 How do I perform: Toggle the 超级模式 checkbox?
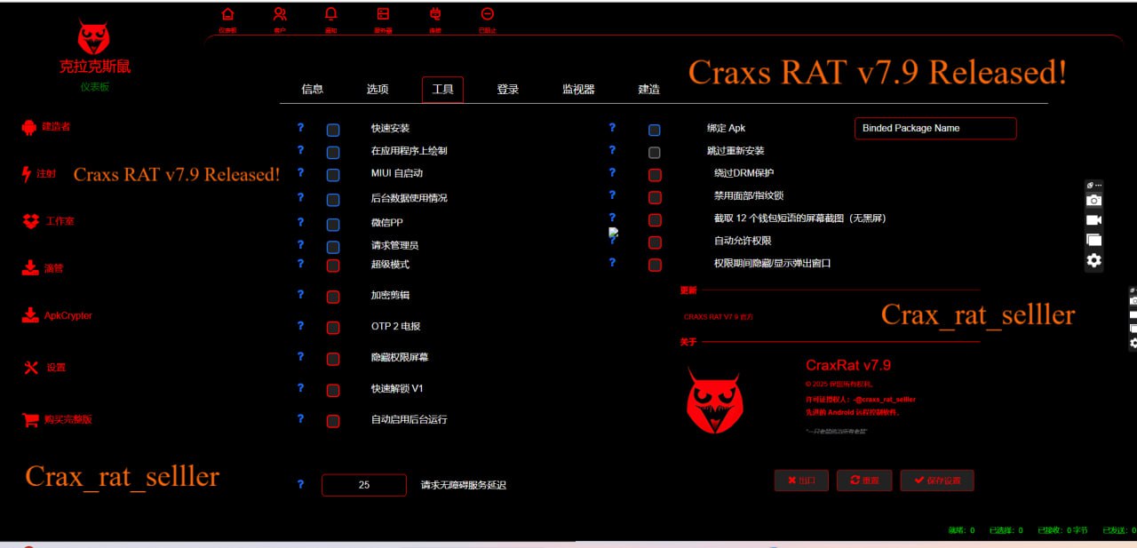click(333, 265)
